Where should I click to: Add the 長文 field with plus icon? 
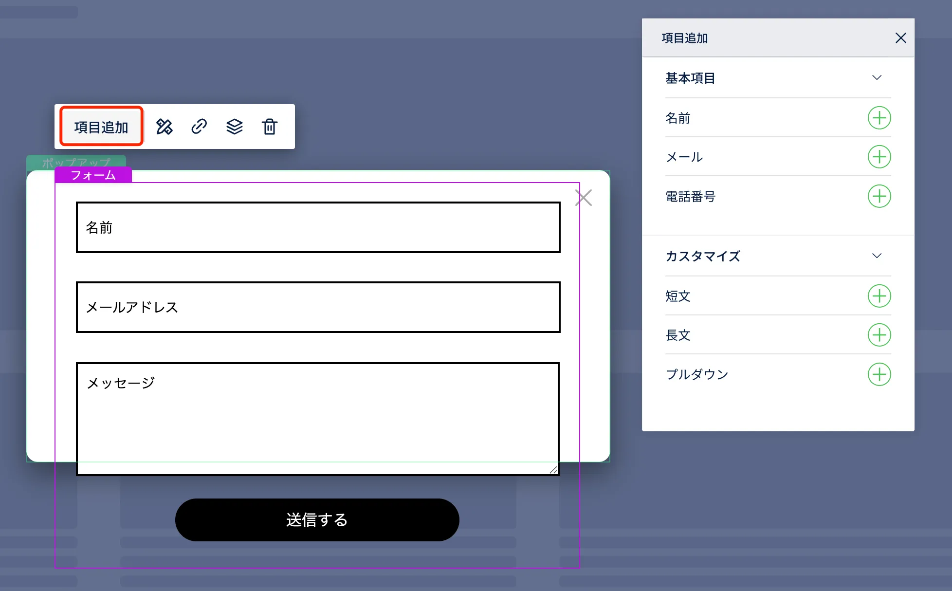tap(879, 335)
